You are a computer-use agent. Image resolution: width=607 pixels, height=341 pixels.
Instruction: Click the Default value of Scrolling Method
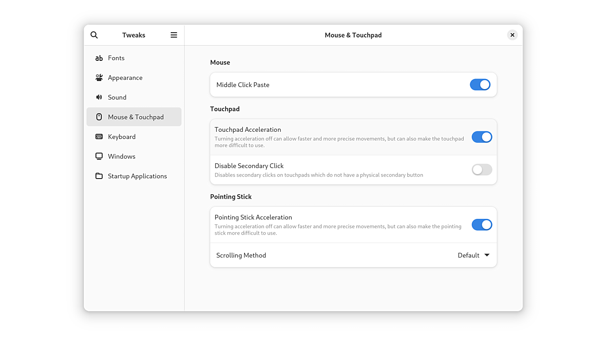[x=468, y=255]
